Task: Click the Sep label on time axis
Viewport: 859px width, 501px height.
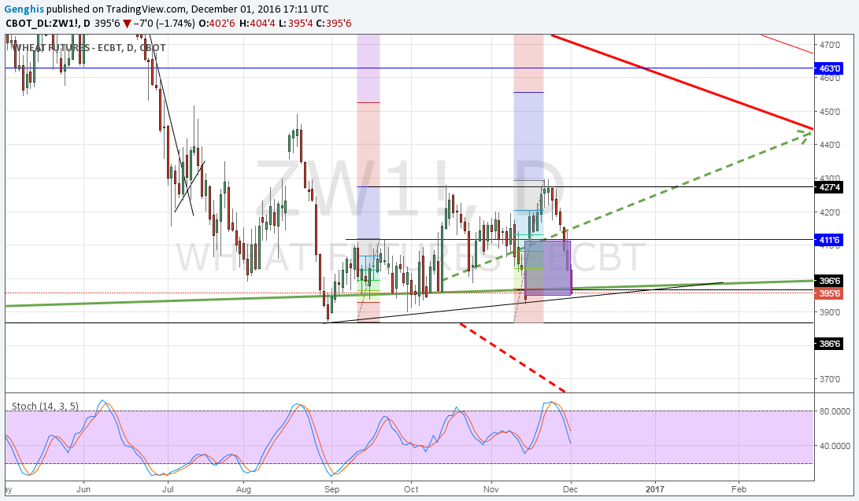Action: tap(332, 489)
